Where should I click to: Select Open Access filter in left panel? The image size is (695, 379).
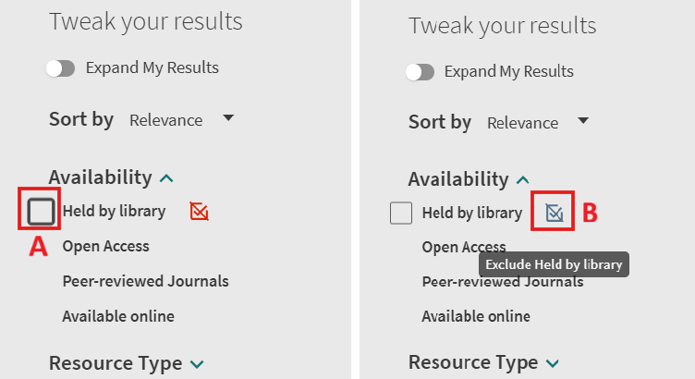tap(105, 246)
